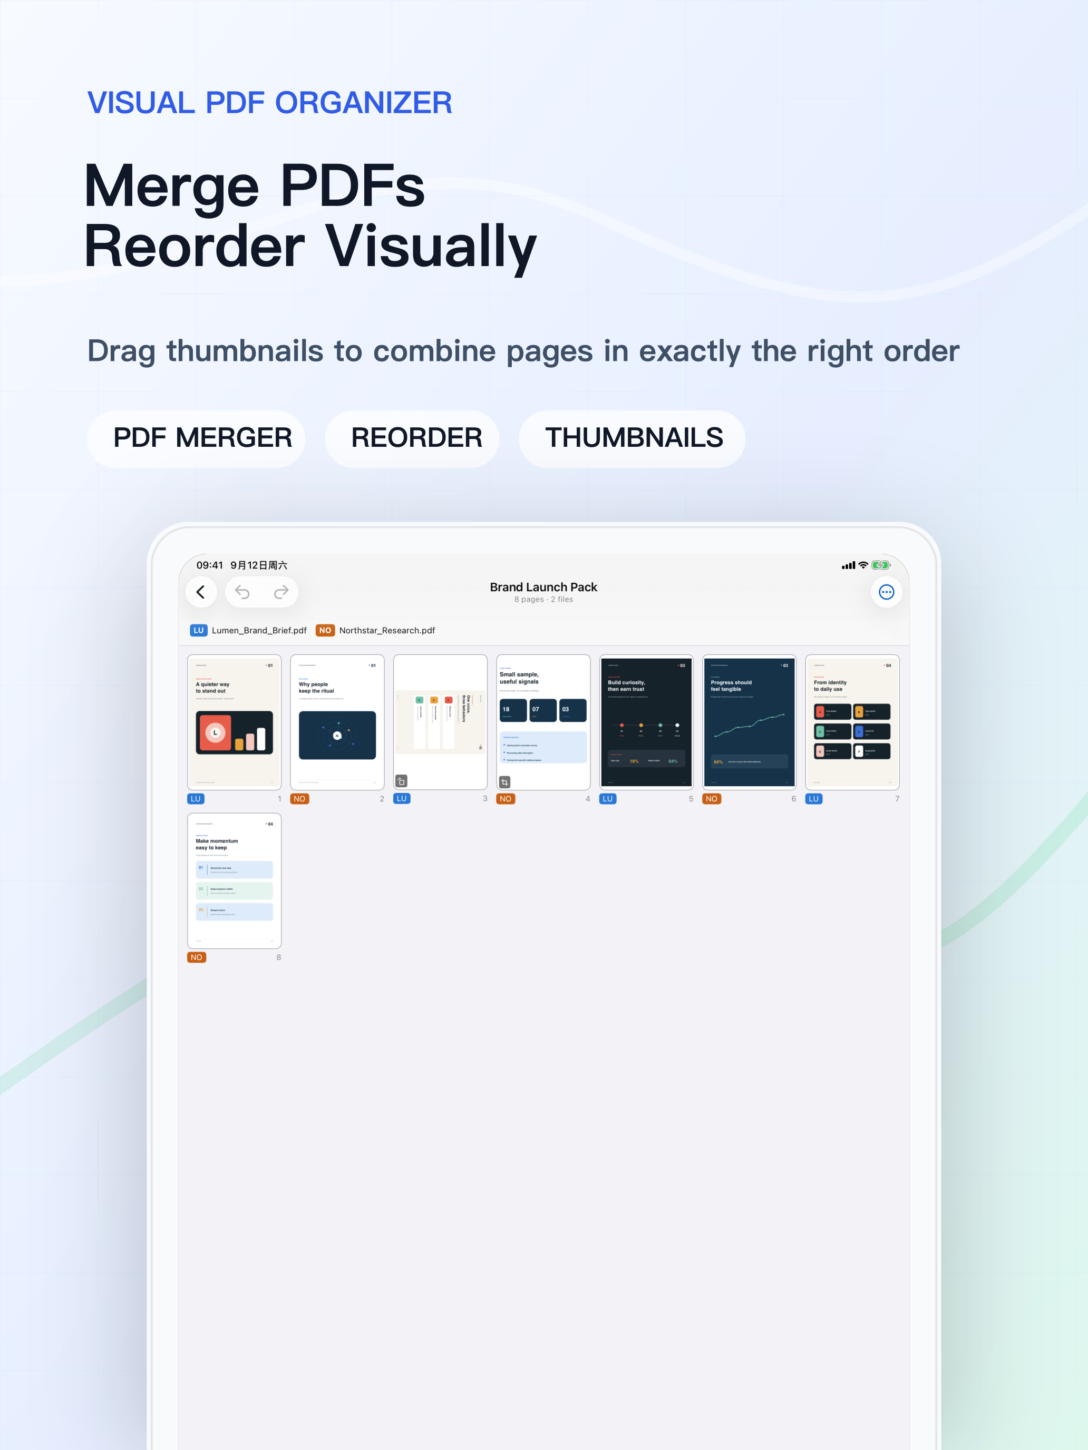Image resolution: width=1088 pixels, height=1450 pixels.
Task: Select the rotated page 3 thumbnail
Action: pos(440,722)
